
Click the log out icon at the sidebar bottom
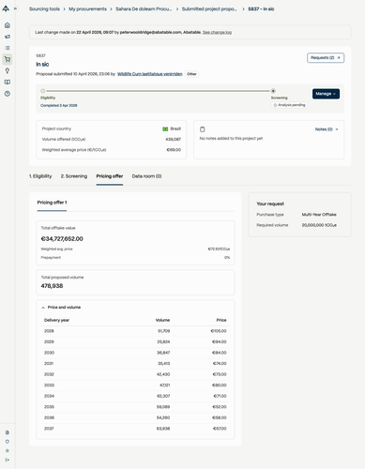pyautogui.click(x=8, y=460)
